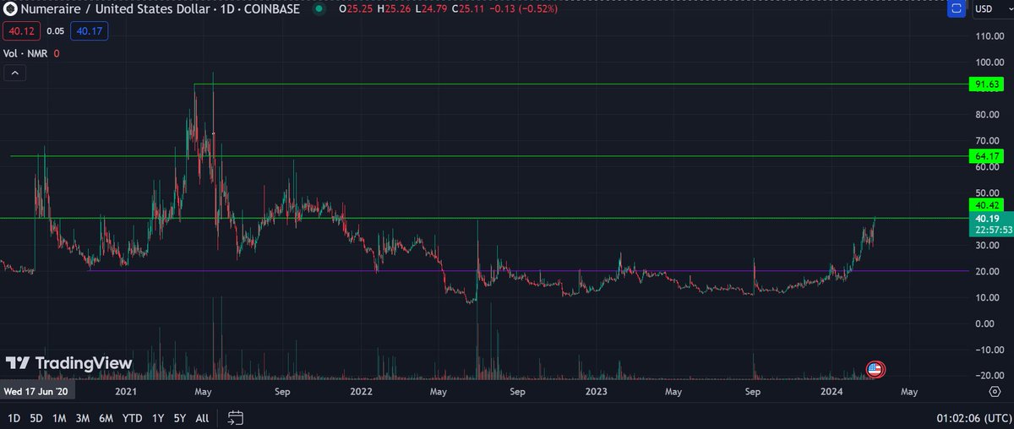
Task: Select the low price L24.79 value
Action: click(x=431, y=8)
